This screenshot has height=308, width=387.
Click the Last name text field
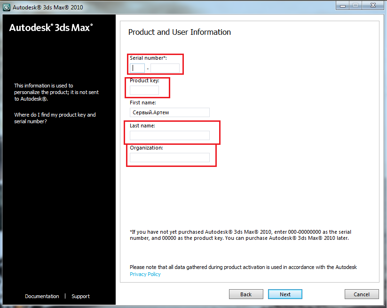(x=169, y=135)
